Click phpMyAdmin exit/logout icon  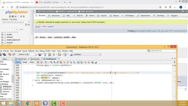pyautogui.click(x=13, y=16)
